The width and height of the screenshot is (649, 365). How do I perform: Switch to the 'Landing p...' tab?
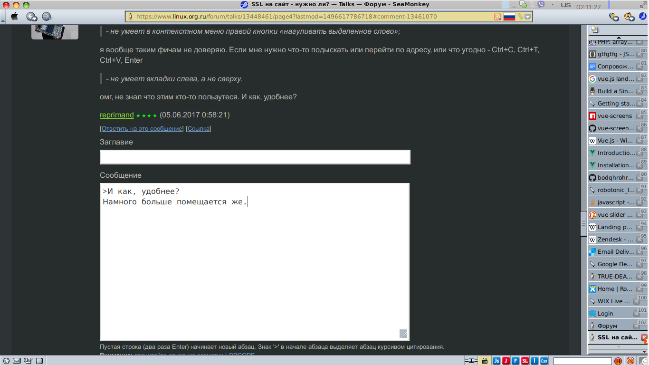(x=618, y=227)
